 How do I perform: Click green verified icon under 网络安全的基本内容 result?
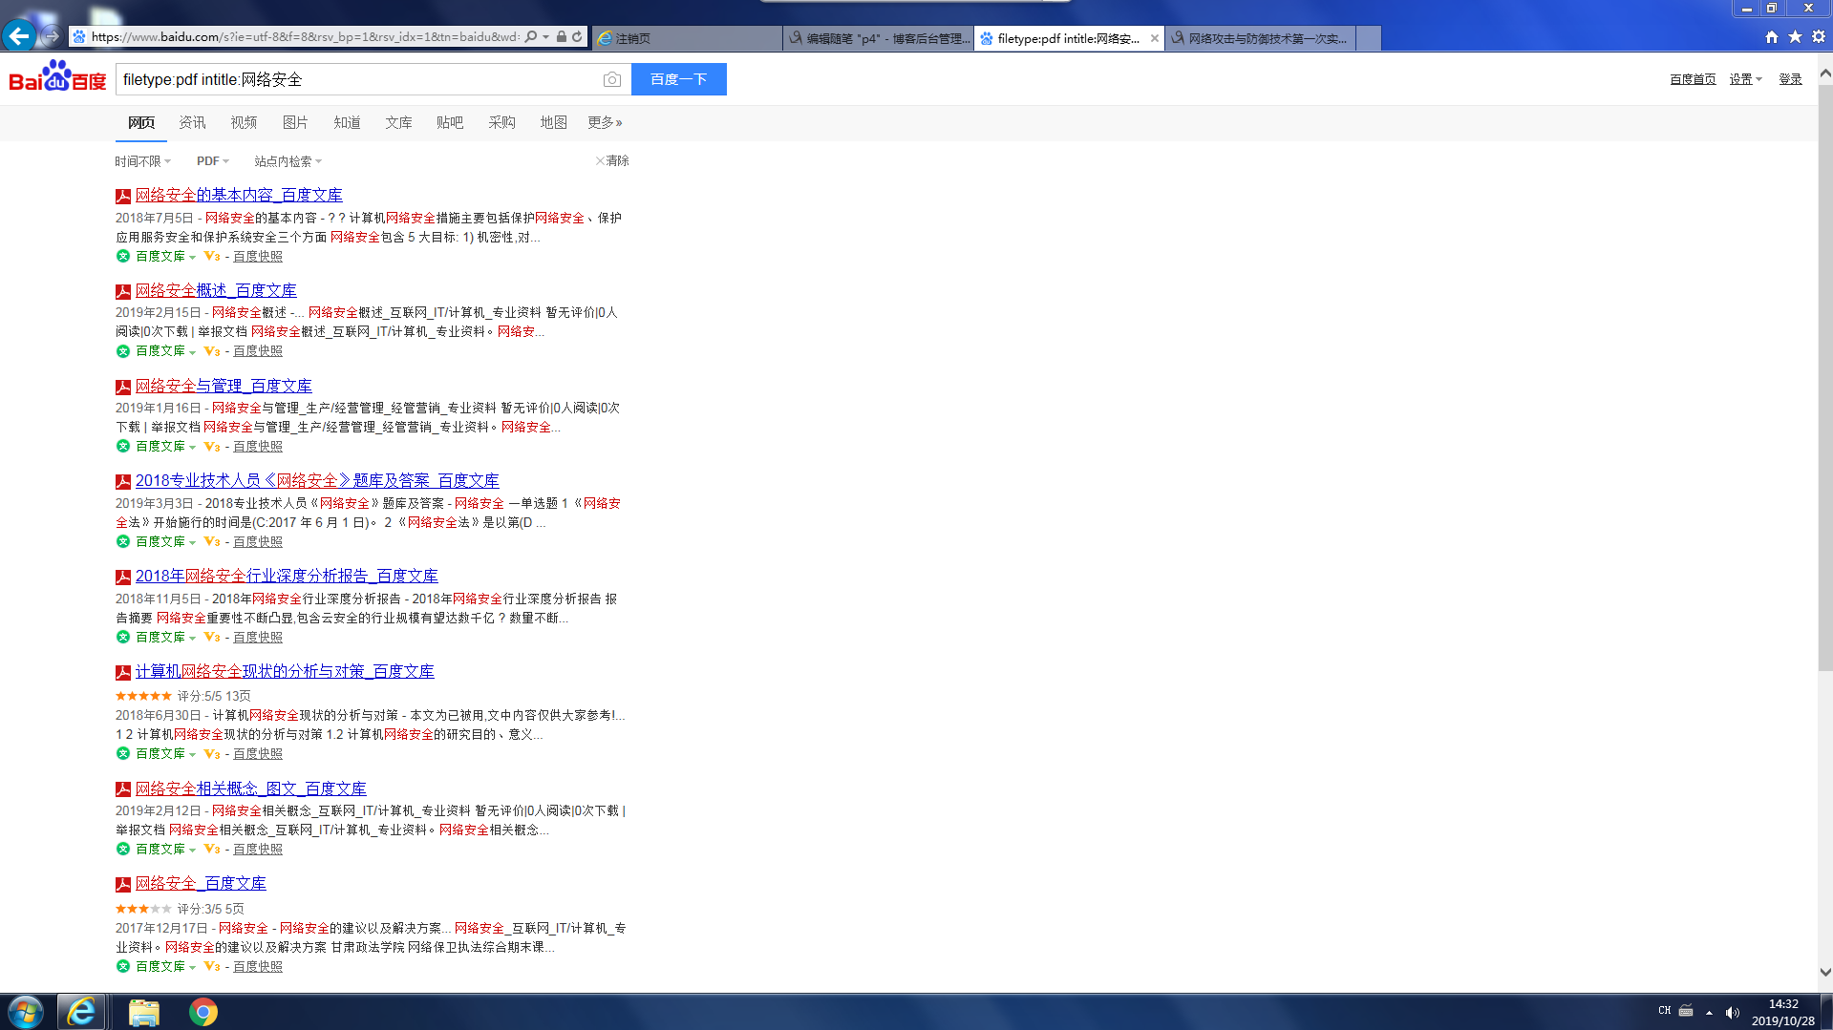(123, 256)
